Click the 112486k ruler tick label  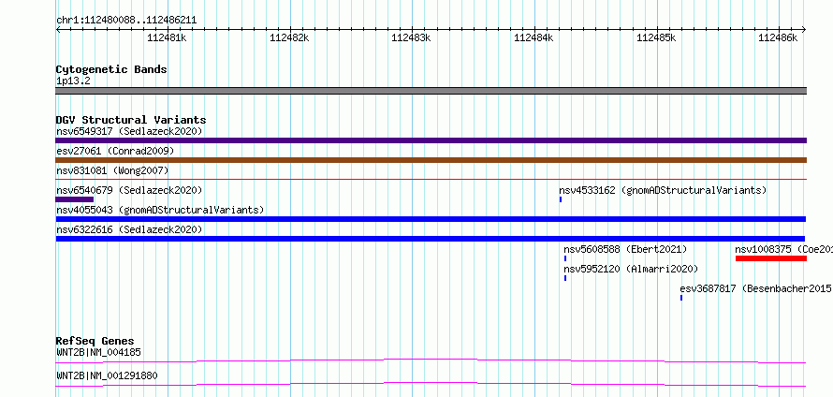(x=778, y=37)
